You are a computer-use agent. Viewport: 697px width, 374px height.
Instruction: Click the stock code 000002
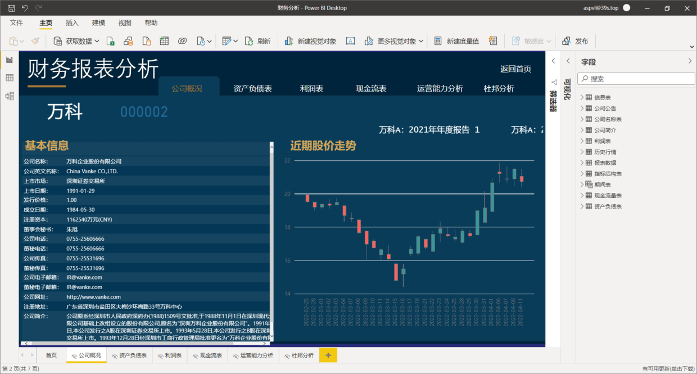pos(144,112)
